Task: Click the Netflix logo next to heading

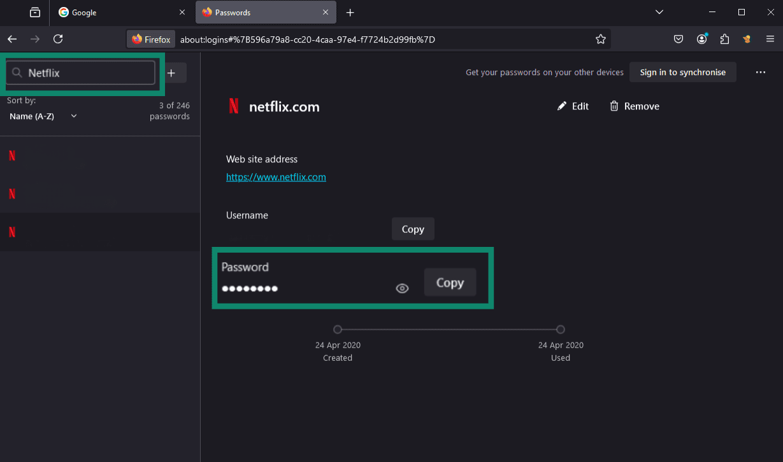Action: 234,106
